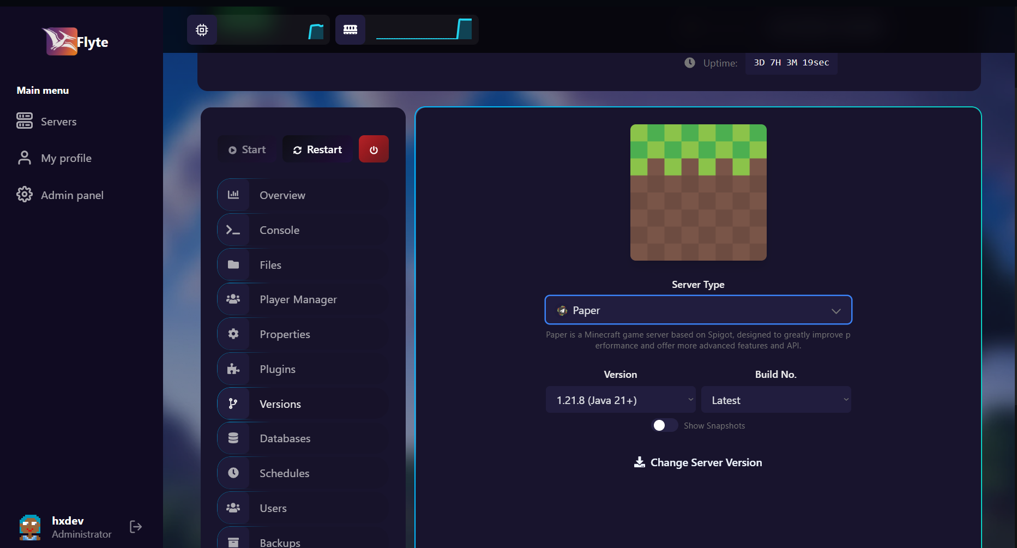
Task: Click the grass block server thumbnail
Action: pyautogui.click(x=698, y=192)
